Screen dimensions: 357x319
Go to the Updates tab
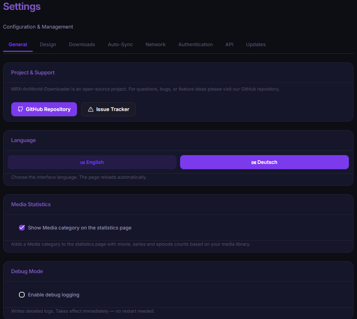click(256, 44)
